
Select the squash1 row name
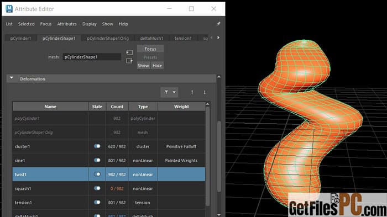coord(23,189)
